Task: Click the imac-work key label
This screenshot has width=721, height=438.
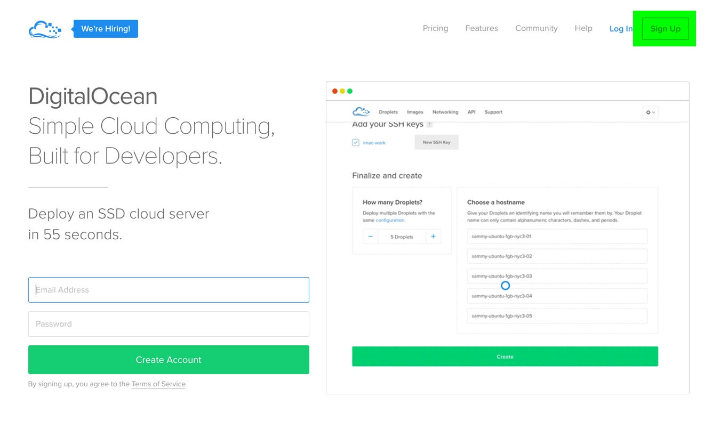Action: point(374,143)
